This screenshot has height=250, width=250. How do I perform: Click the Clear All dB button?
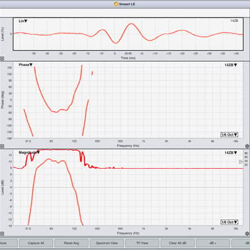(x=177, y=243)
